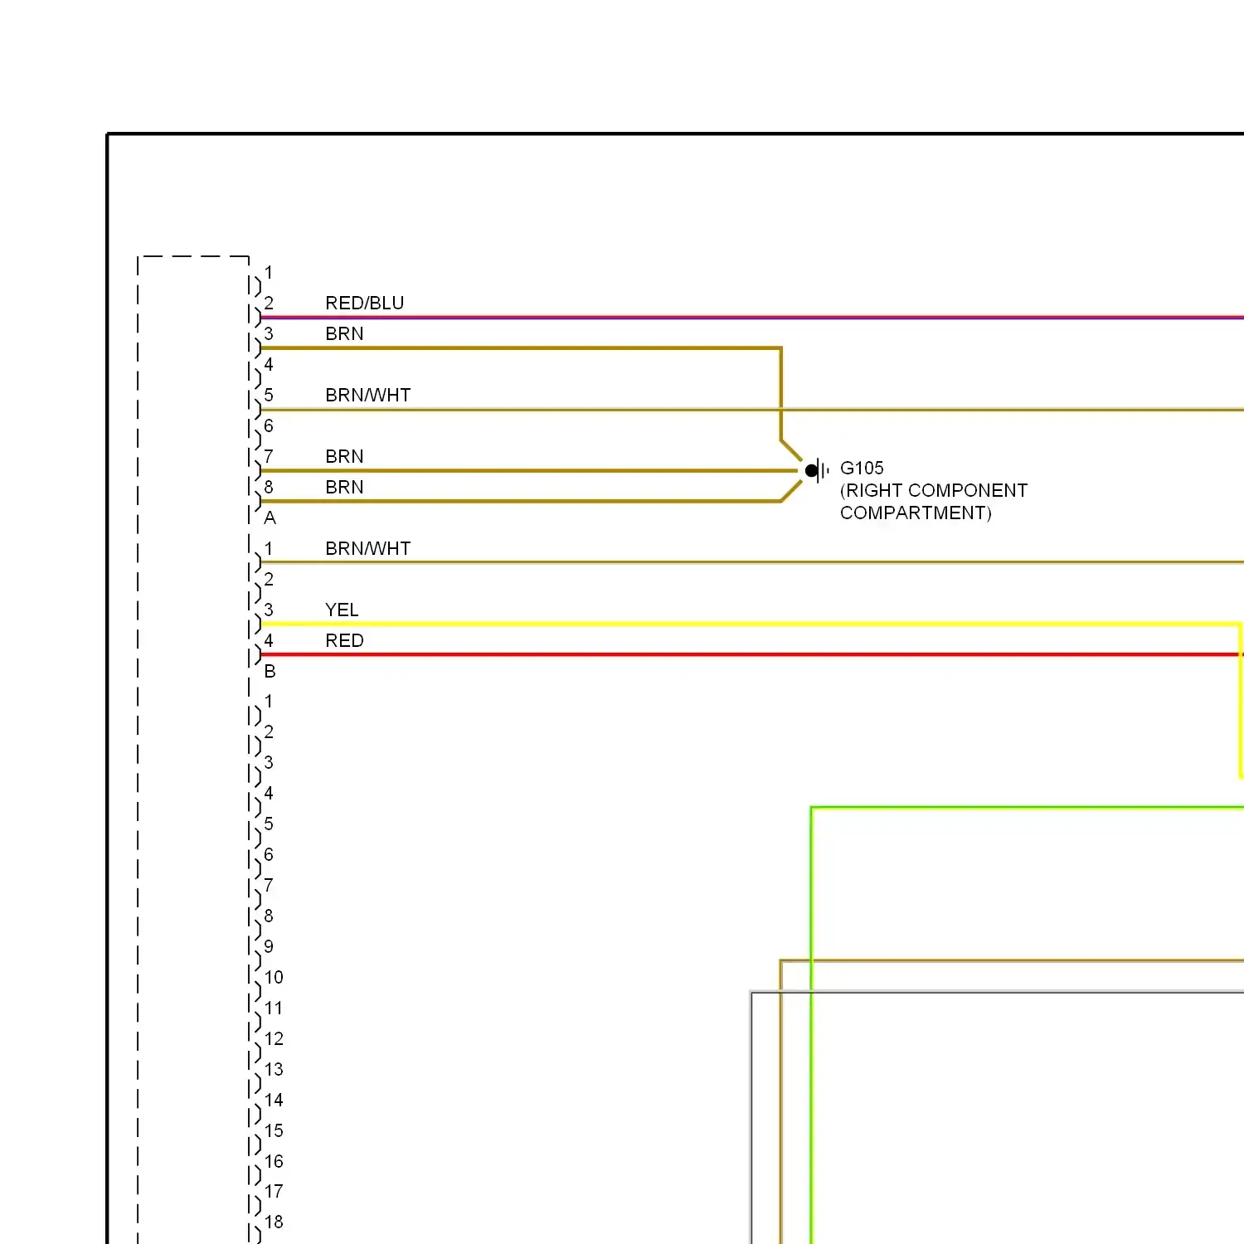The height and width of the screenshot is (1244, 1244).
Task: Click pin number 12 of lower connector
Action: pos(274,1039)
